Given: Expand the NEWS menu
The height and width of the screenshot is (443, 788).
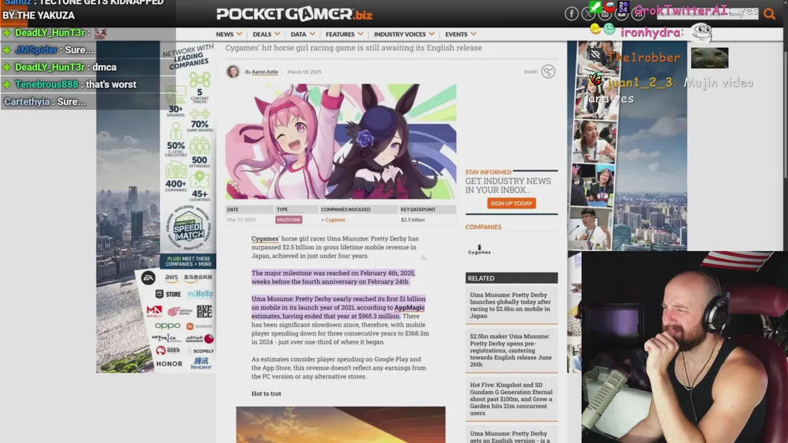Looking at the screenshot, I should click(228, 34).
